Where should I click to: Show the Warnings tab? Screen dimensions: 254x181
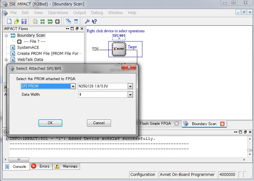coord(66,166)
